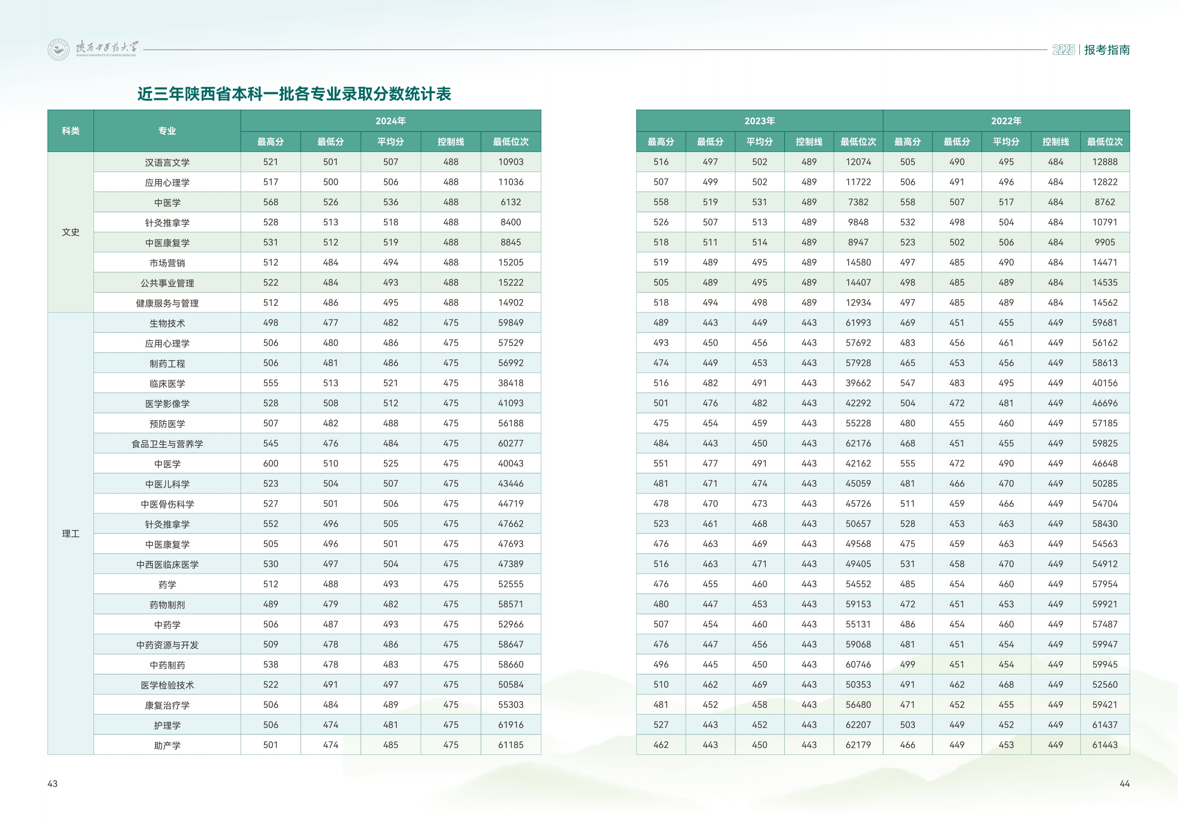
Task: Click page number 43
Action: 52,783
